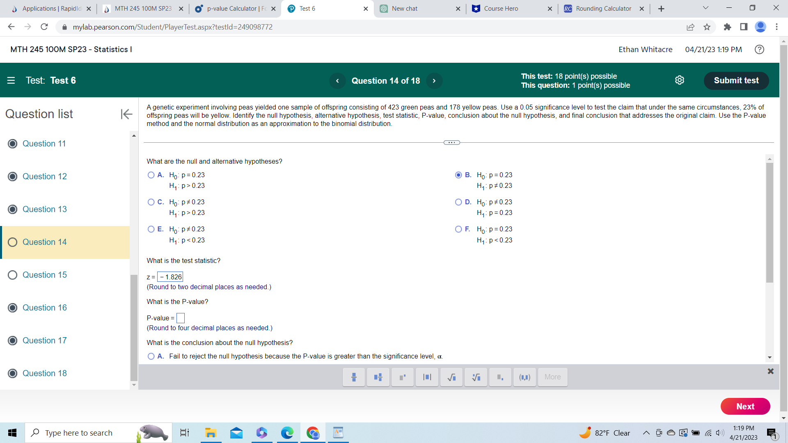Open the hamburger test menu
The width and height of the screenshot is (788, 443).
(x=11, y=80)
